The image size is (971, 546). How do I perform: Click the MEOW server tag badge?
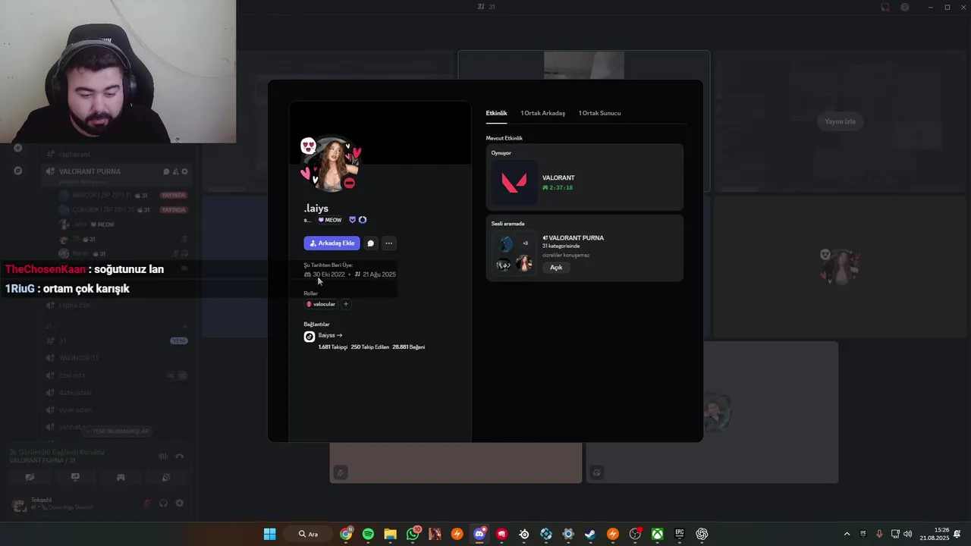[x=329, y=220]
